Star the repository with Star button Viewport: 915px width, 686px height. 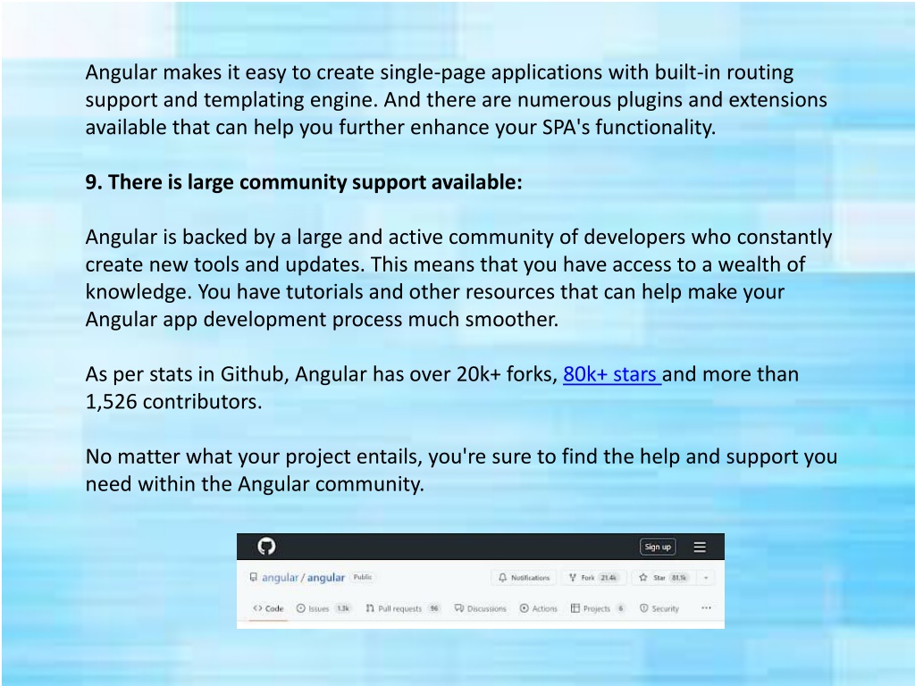pyautogui.click(x=665, y=578)
